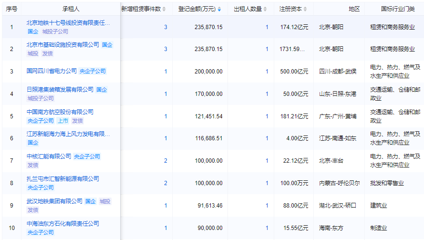Click 国企 tag under 北京地铁十七号线

pyautogui.click(x=33, y=31)
